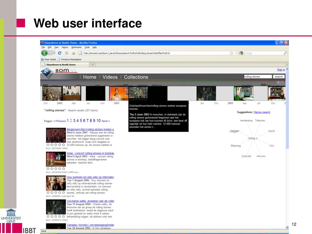
Task: Rate the Werchter result with five stars
Action: 63,145
